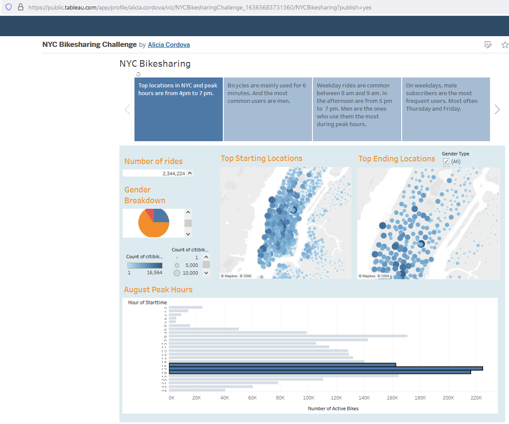The width and height of the screenshot is (509, 424).
Task: Click the 'Hour of Starttime' axis header
Action: 147,303
